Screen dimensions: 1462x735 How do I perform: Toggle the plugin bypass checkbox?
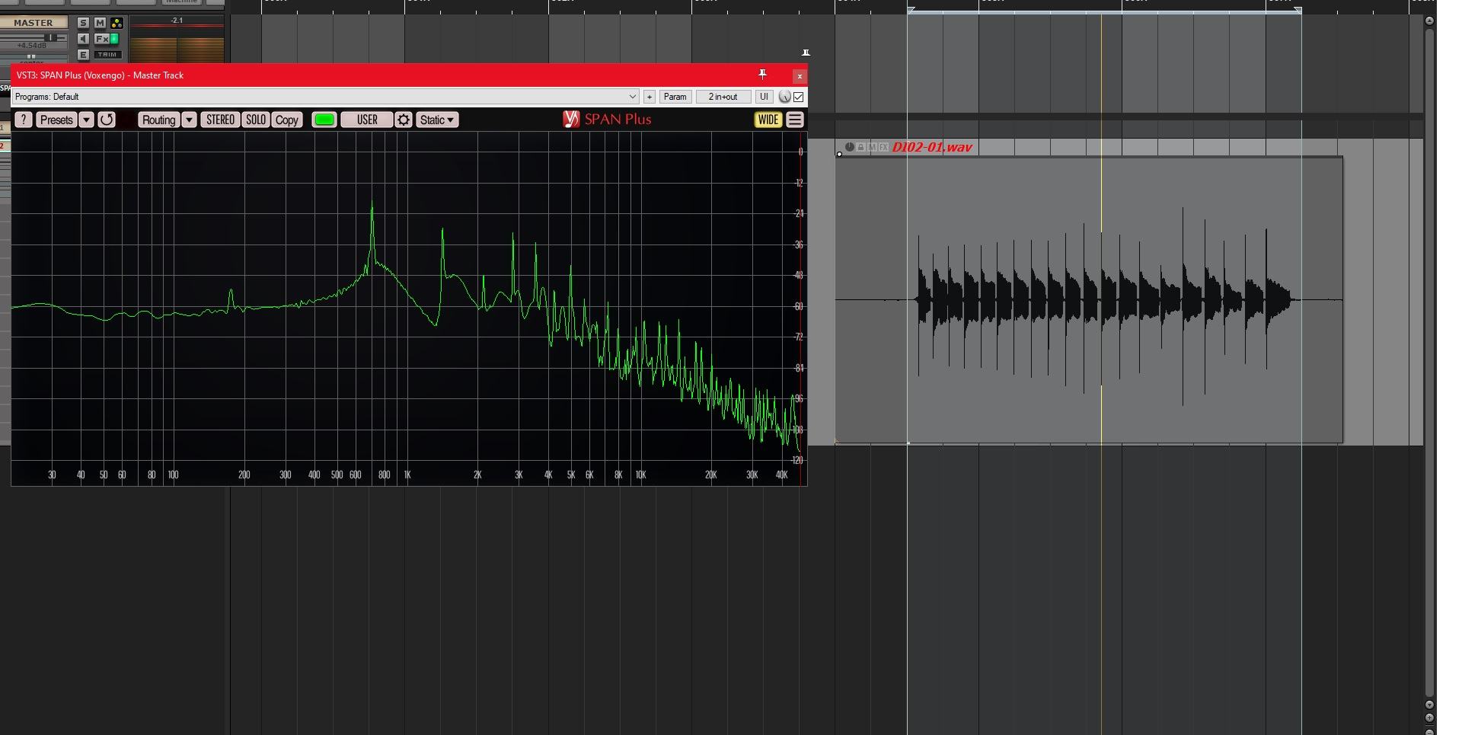coord(798,97)
